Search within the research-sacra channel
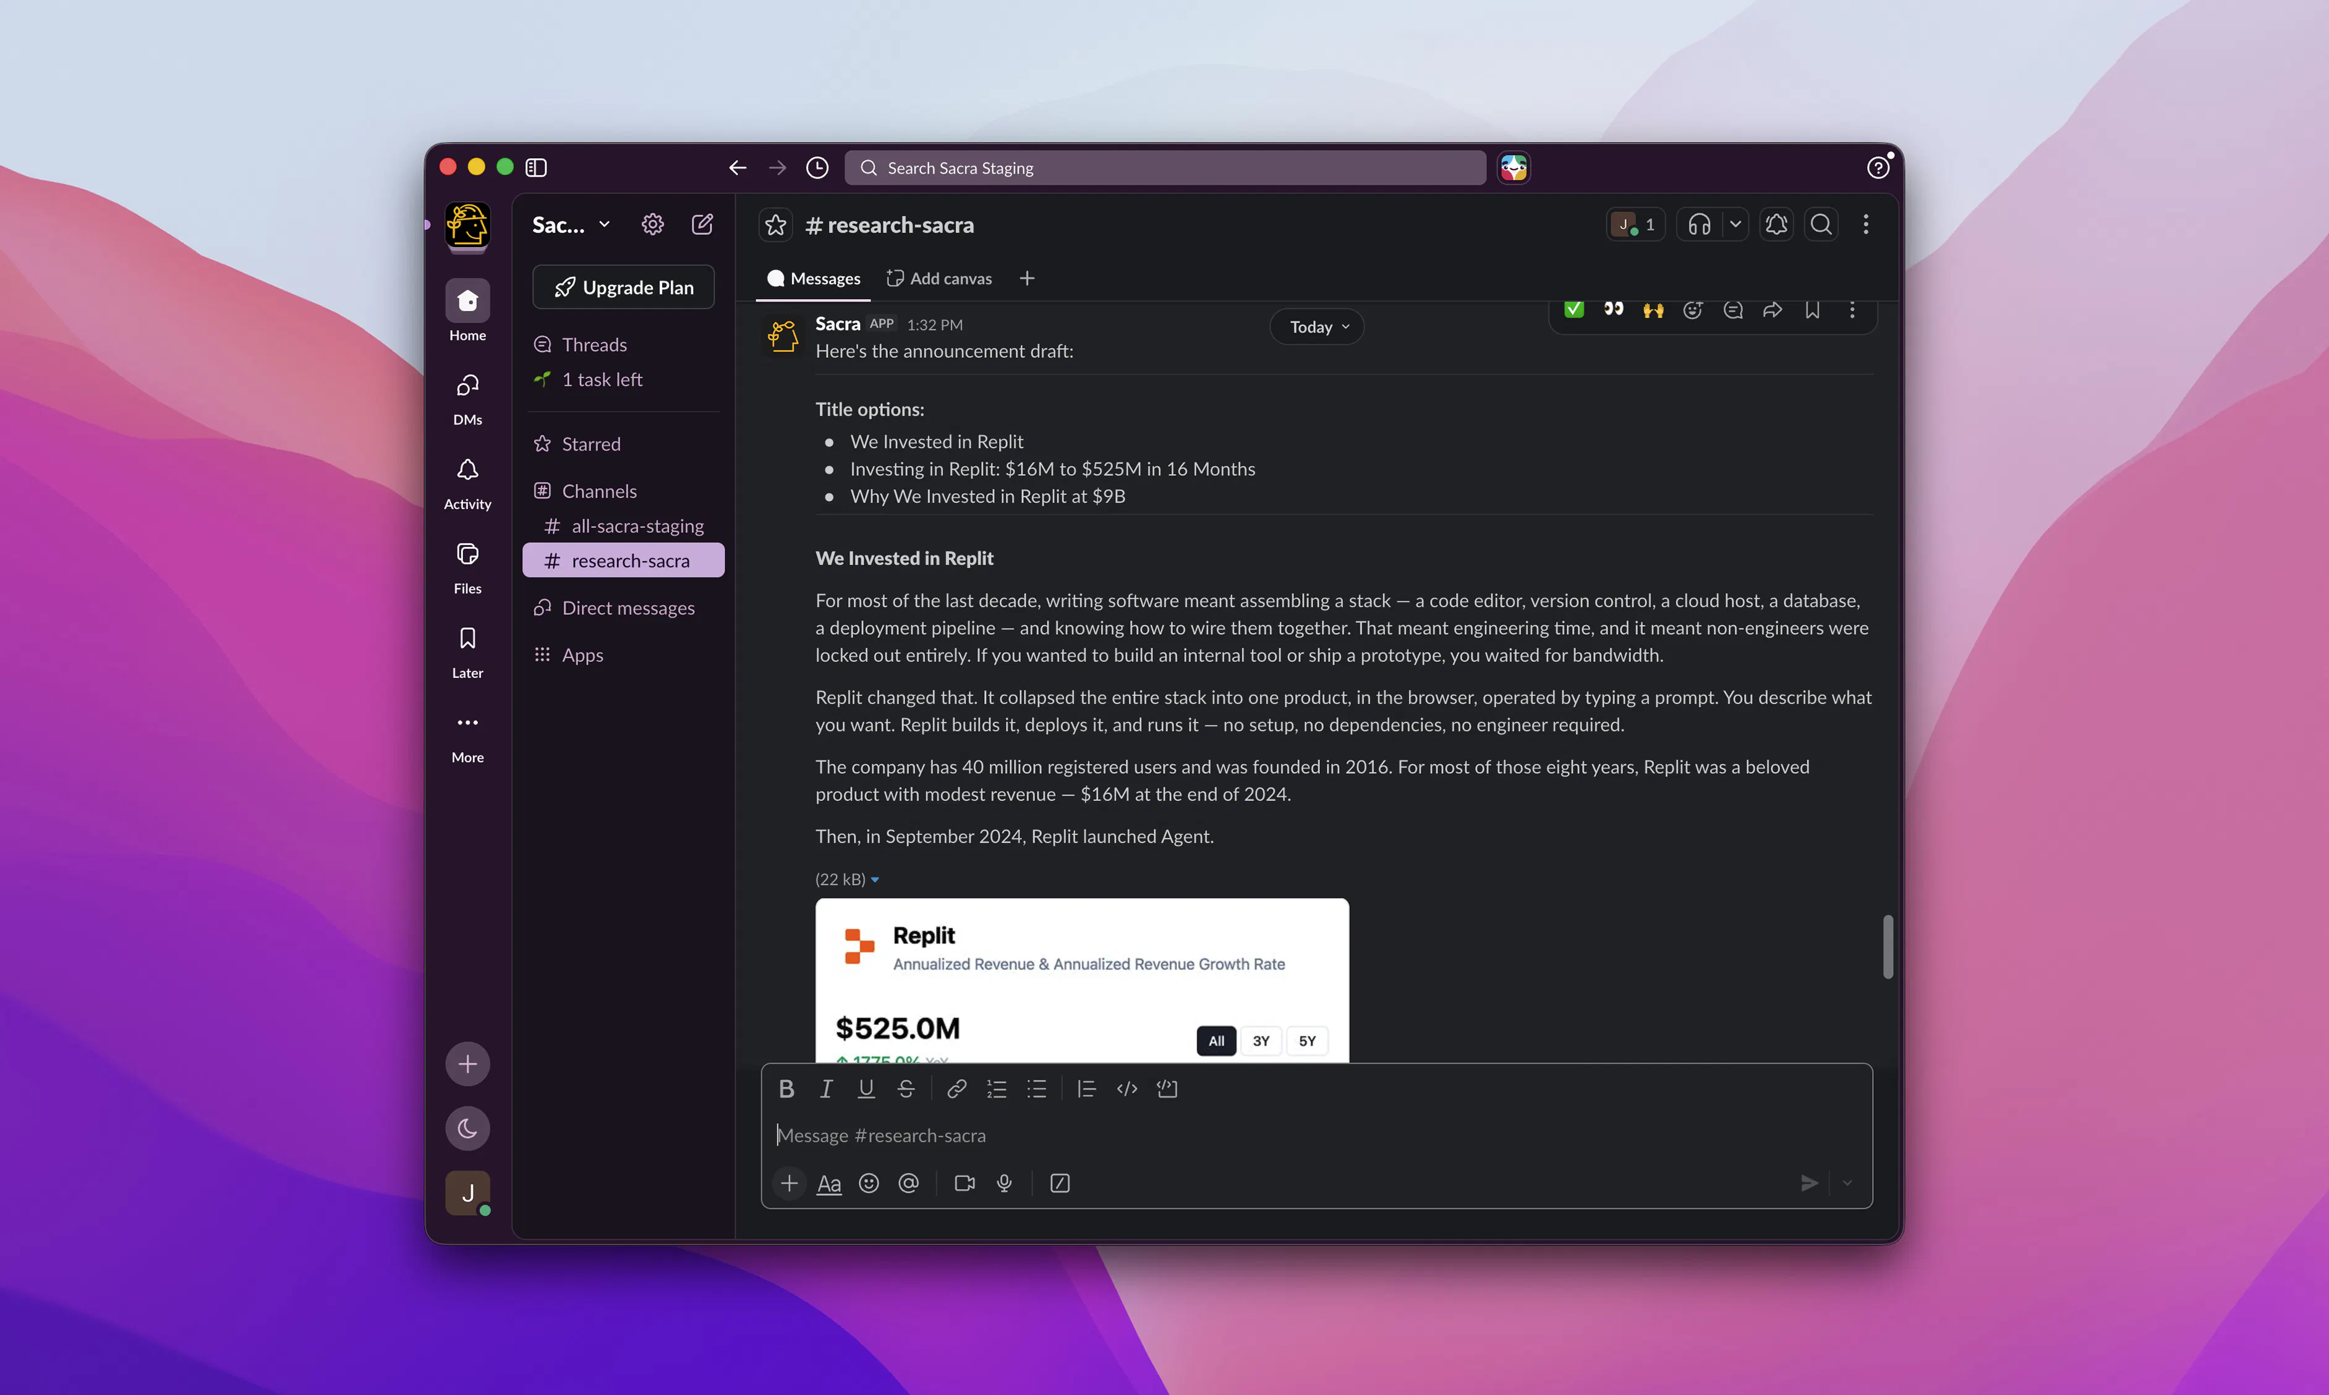 click(x=1821, y=224)
